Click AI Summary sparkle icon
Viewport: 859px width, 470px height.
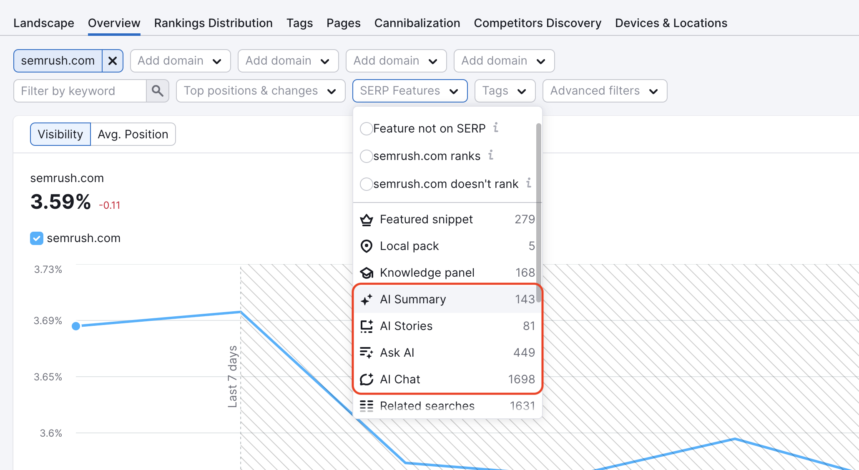pyautogui.click(x=367, y=300)
